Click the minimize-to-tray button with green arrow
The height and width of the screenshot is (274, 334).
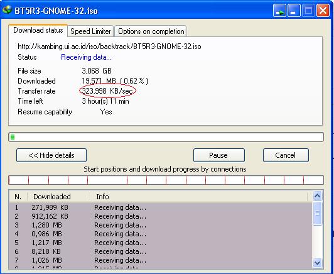[x=279, y=11]
